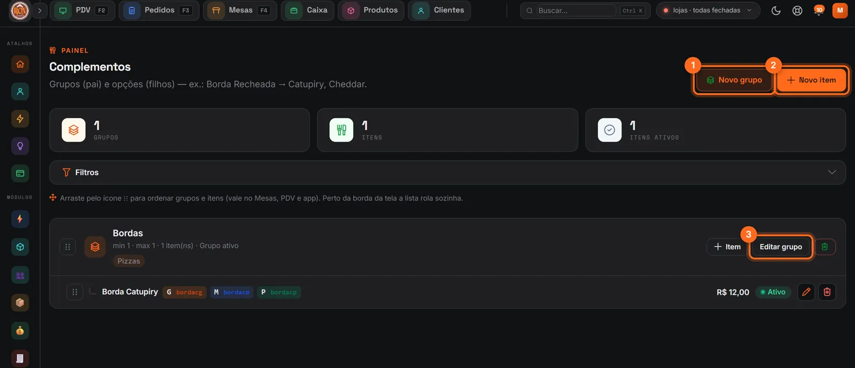Click the Pizzas tag on Bordas
855x368 pixels.
(129, 261)
